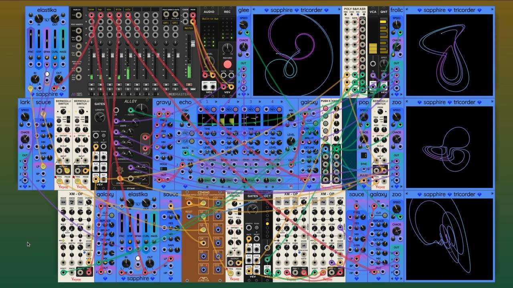Click the REC module level knob

point(227,48)
